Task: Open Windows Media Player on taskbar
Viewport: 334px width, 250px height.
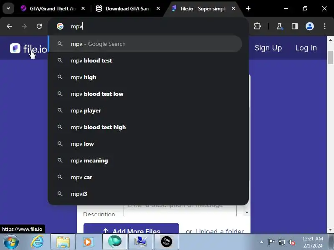Action: pyautogui.click(x=88, y=242)
